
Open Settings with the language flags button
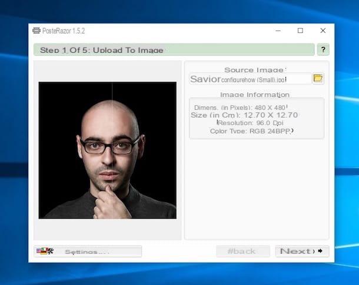(x=88, y=252)
